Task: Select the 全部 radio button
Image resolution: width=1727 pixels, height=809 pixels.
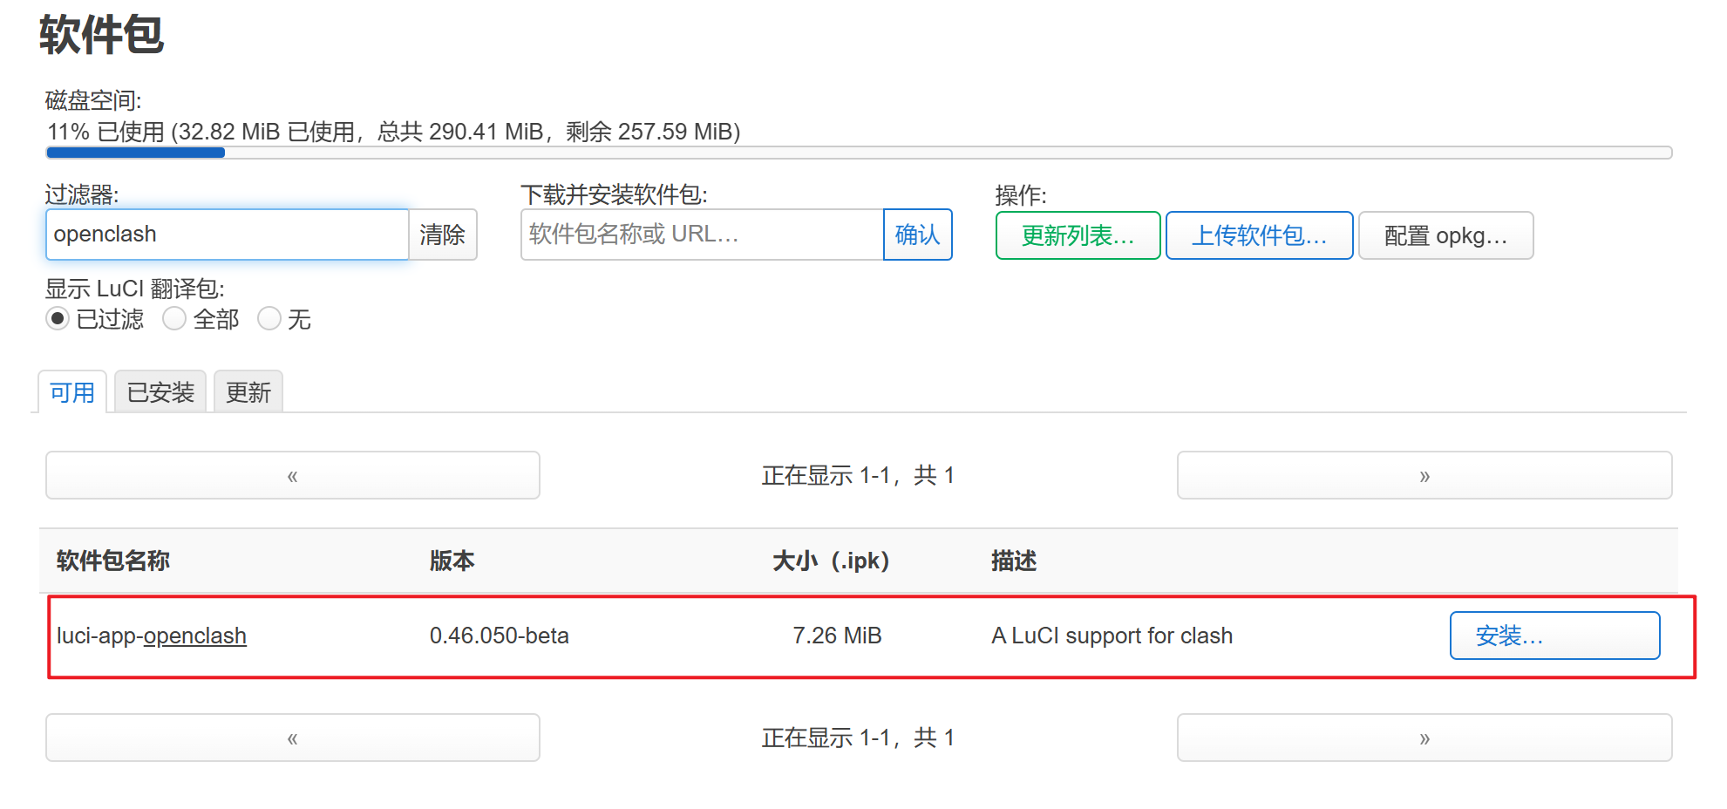Action: click(174, 319)
